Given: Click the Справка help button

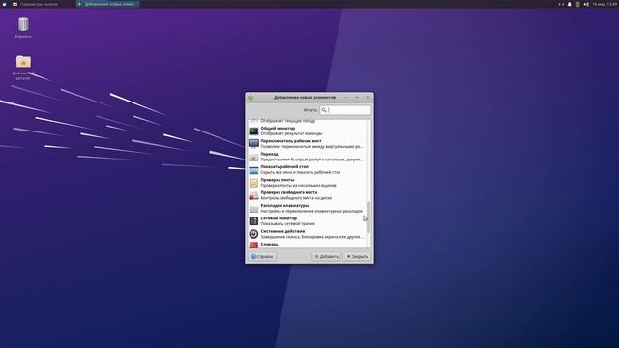Looking at the screenshot, I should pos(262,256).
